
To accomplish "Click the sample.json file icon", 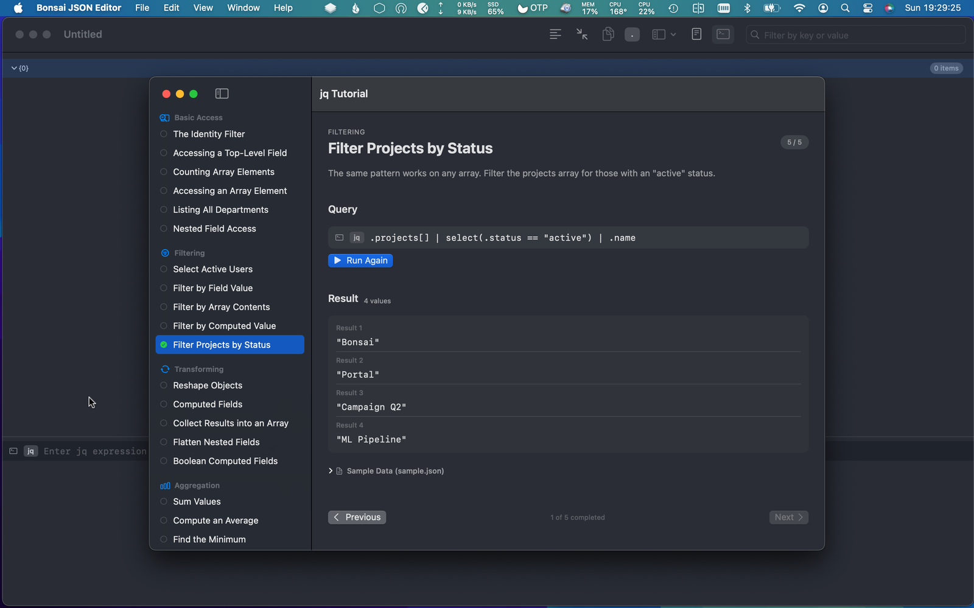I will (340, 471).
